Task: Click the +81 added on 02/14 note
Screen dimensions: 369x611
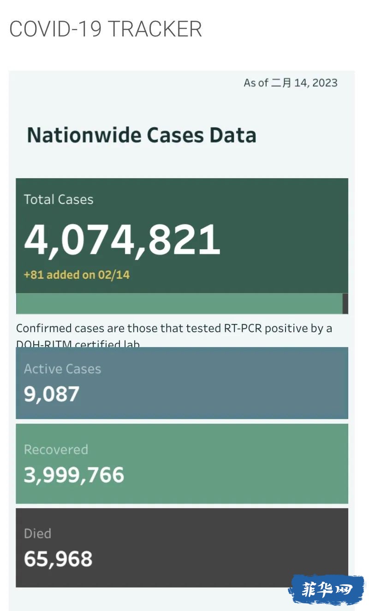Action: coord(77,275)
